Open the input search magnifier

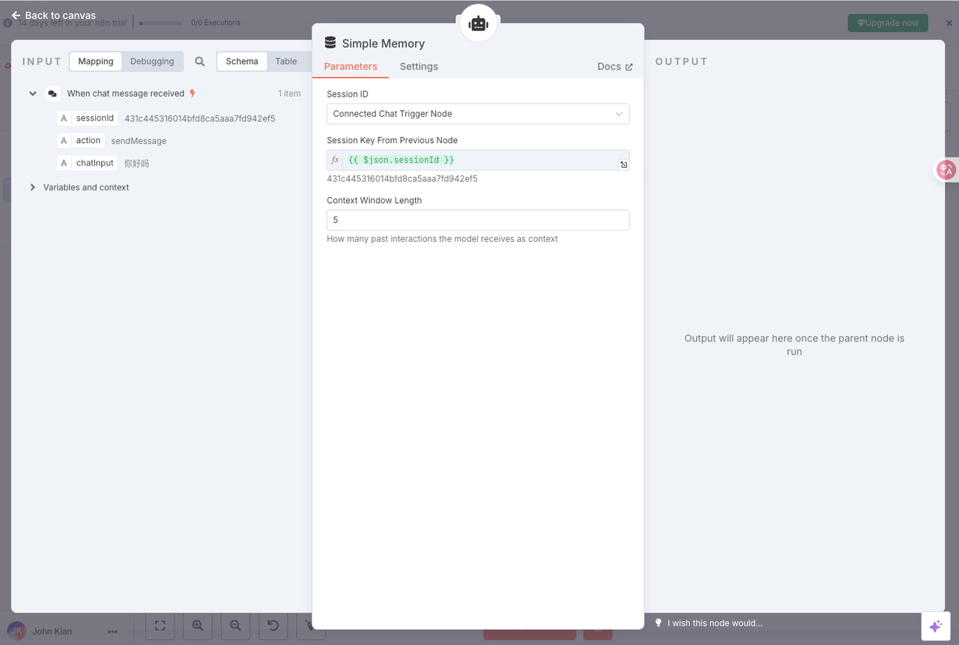point(200,61)
